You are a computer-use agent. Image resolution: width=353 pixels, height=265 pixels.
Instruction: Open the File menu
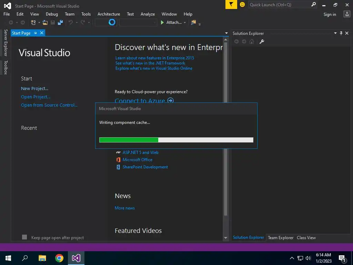[7, 14]
